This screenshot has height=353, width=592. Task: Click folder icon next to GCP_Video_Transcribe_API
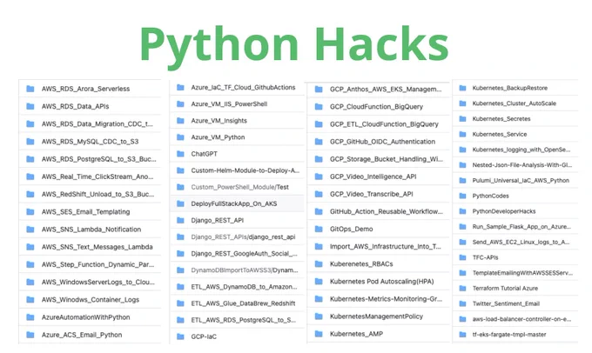(x=319, y=194)
